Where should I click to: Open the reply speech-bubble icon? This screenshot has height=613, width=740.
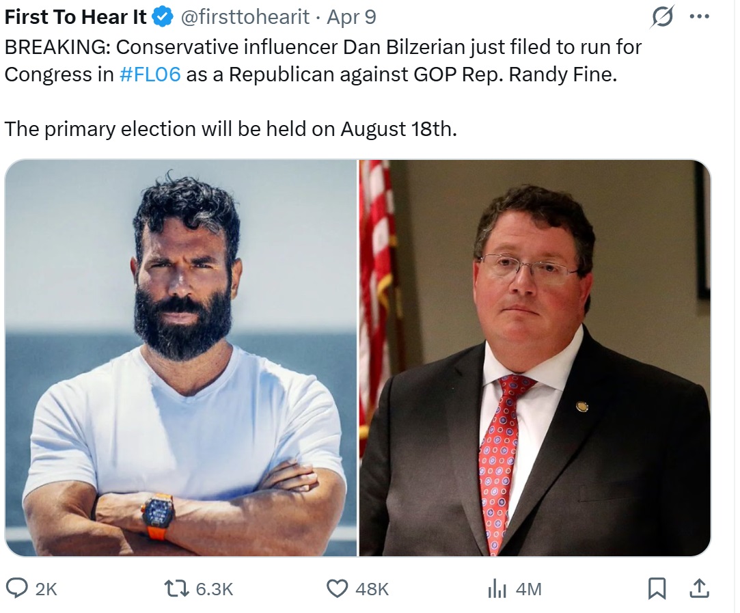click(x=17, y=589)
